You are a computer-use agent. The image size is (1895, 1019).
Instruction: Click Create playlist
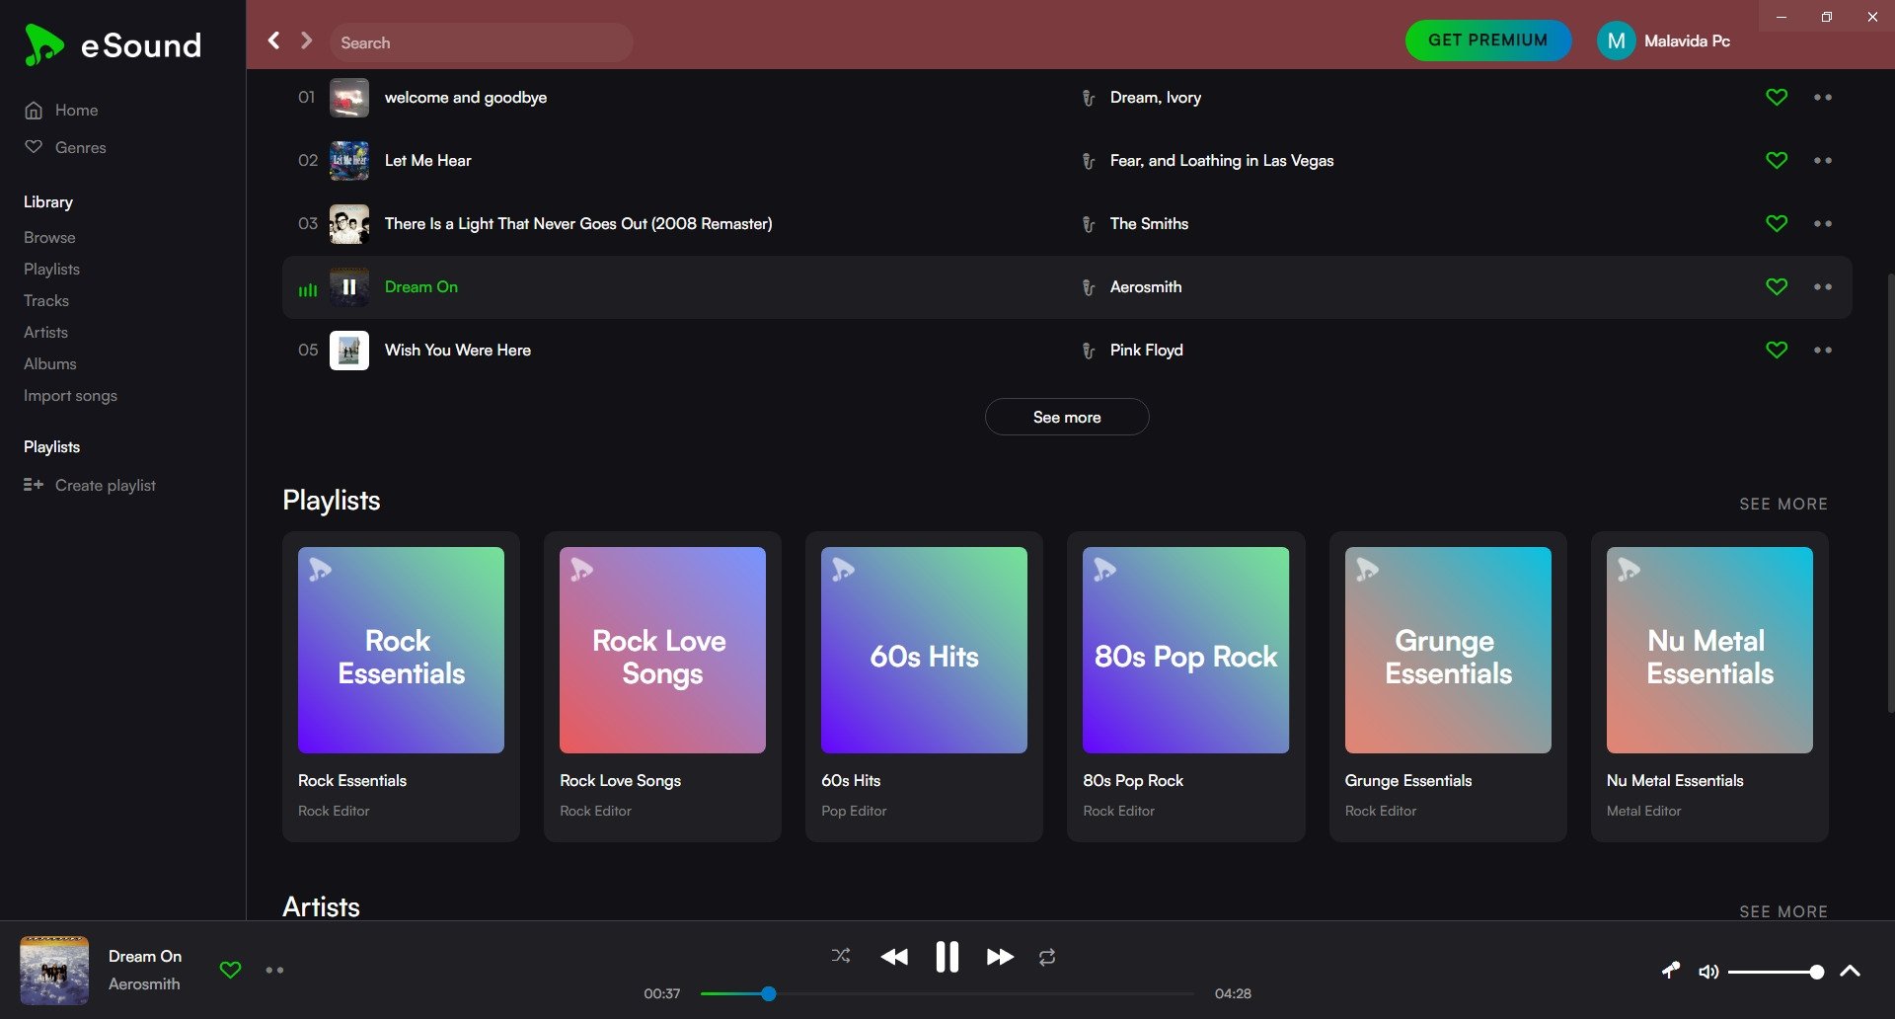[90, 485]
